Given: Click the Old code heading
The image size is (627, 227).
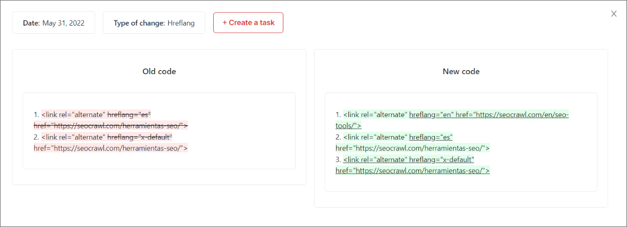Looking at the screenshot, I should [159, 72].
